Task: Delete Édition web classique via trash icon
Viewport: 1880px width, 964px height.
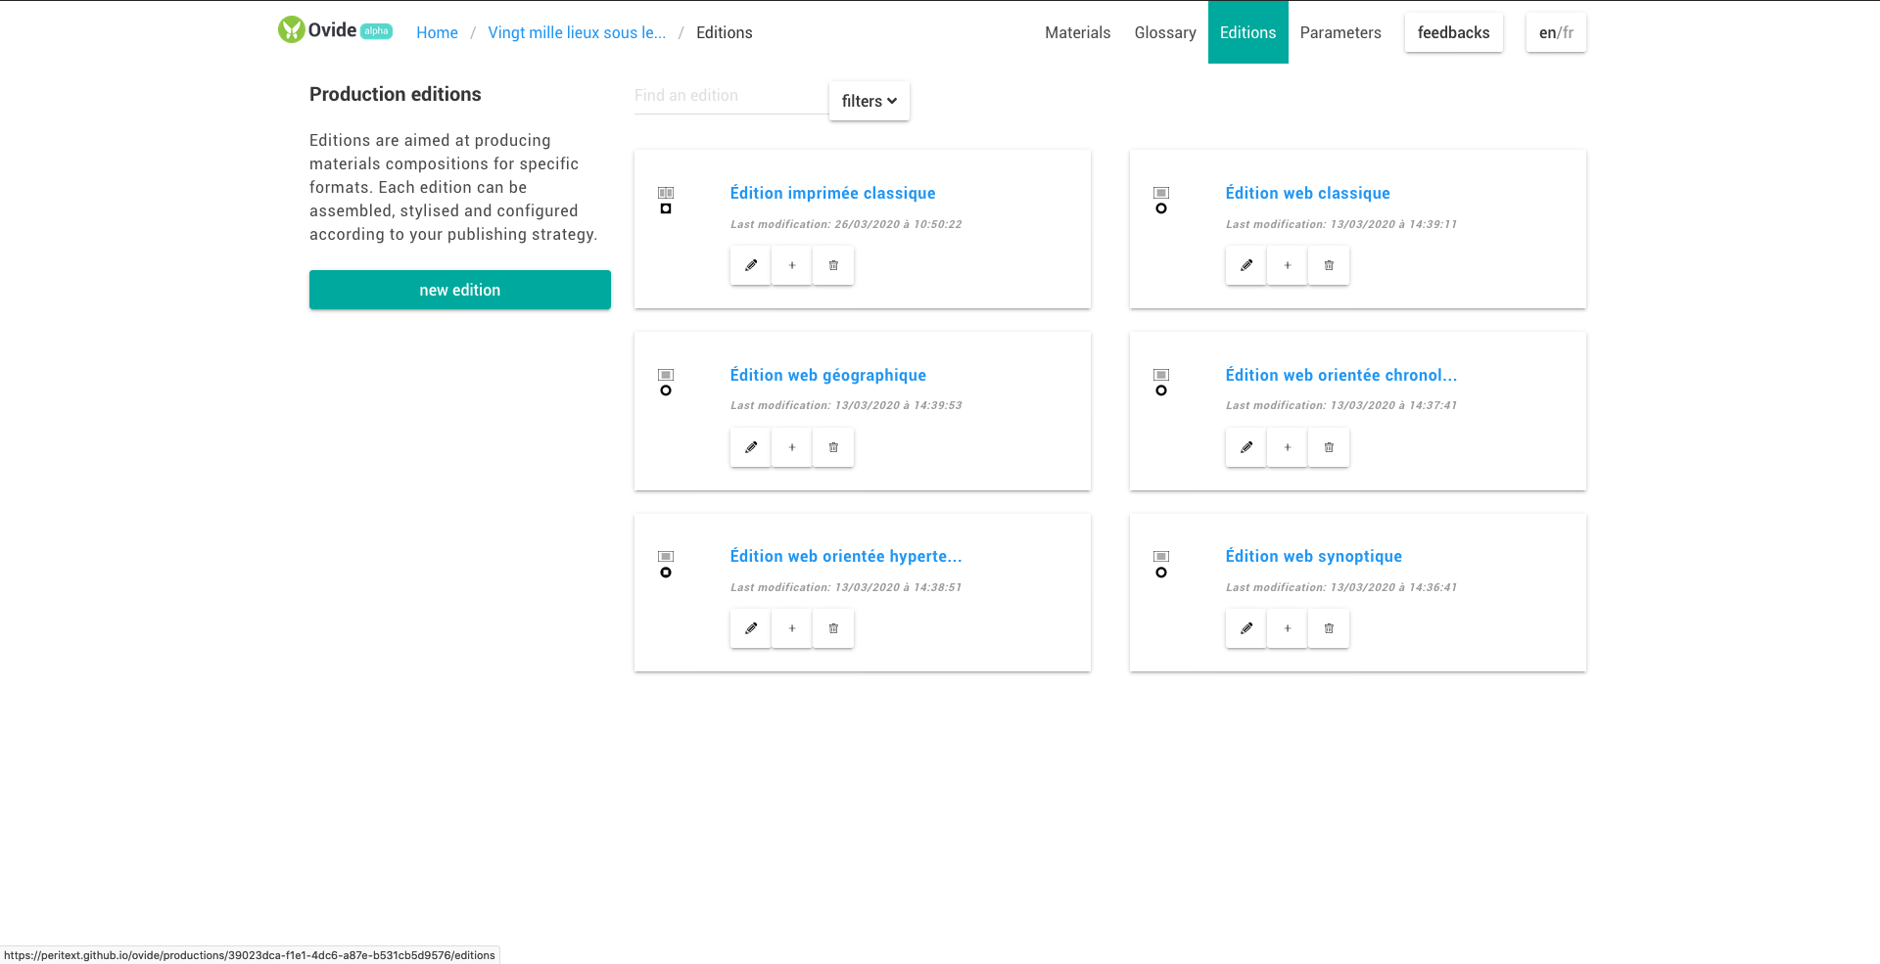Action: (x=1329, y=265)
